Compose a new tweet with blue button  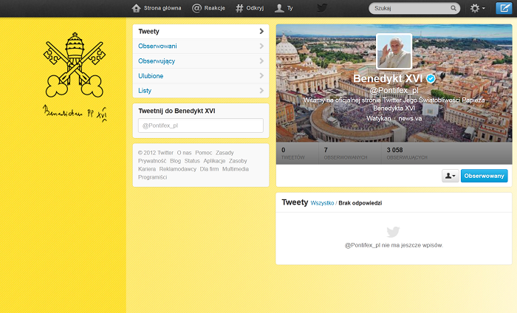[x=504, y=8]
